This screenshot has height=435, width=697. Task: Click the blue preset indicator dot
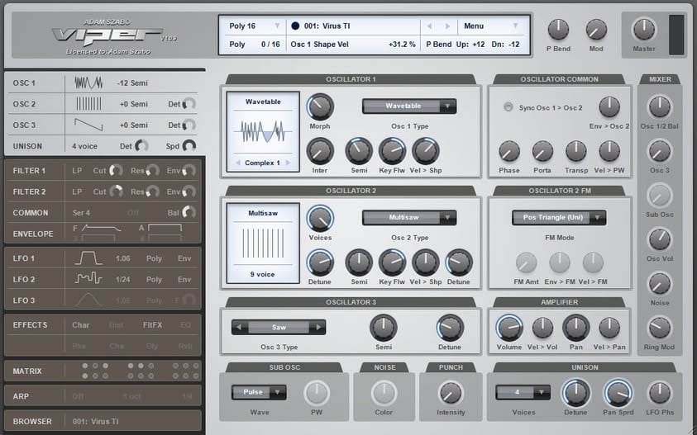tap(295, 26)
